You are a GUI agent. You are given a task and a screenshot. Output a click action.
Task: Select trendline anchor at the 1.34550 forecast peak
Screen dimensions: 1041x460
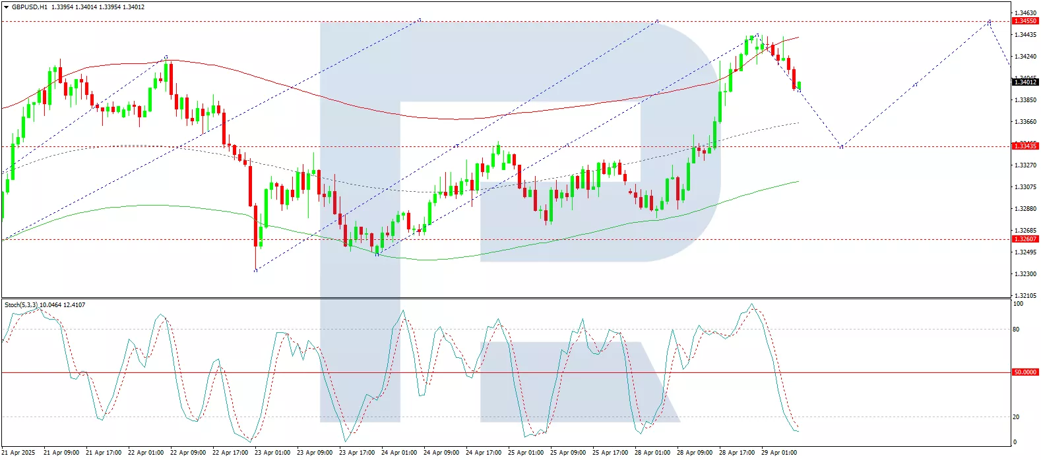coord(989,22)
